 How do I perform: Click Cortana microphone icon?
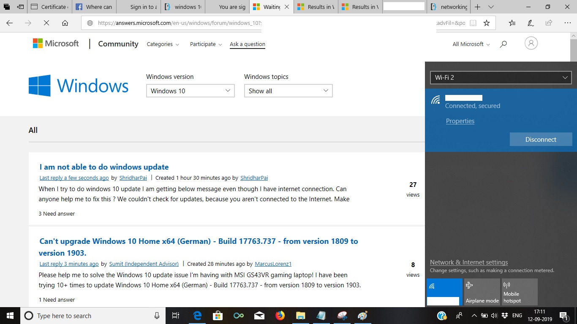(x=157, y=316)
